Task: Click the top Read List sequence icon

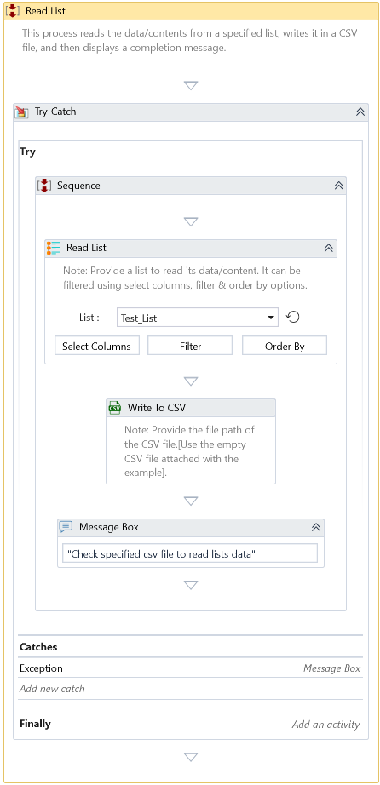Action: point(14,10)
